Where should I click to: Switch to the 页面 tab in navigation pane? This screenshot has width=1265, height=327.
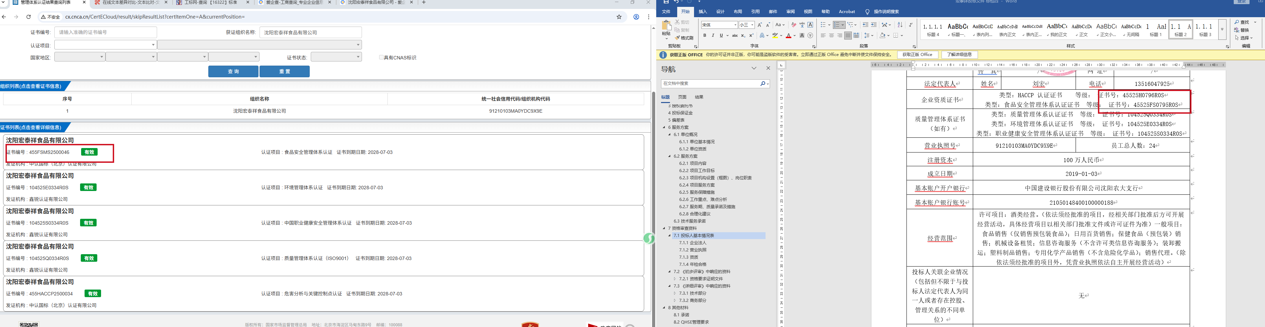(x=682, y=97)
